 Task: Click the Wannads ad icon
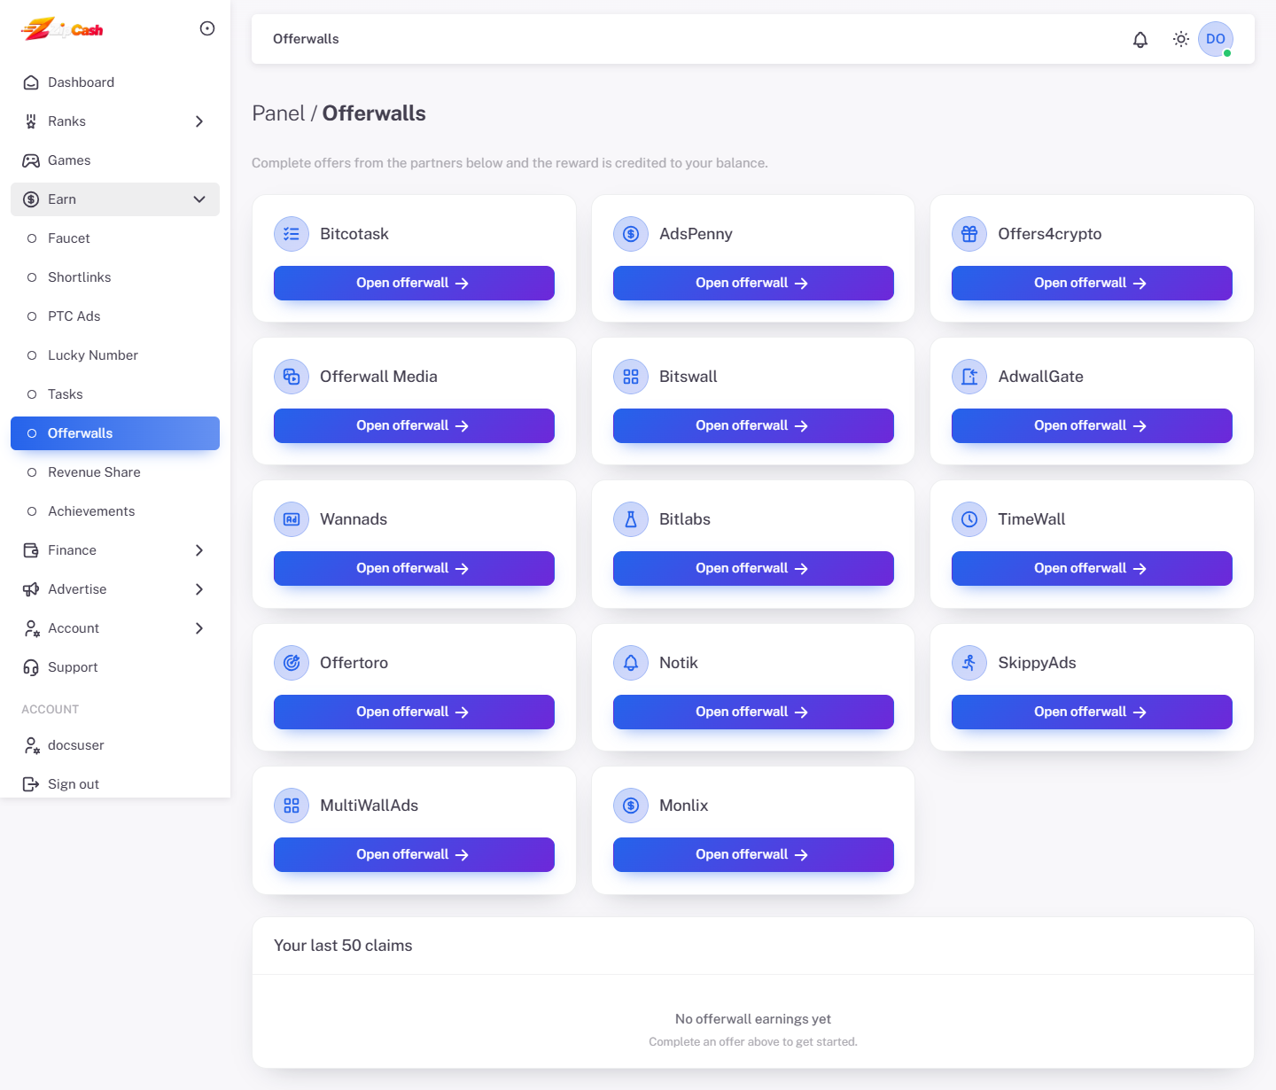tap(292, 519)
